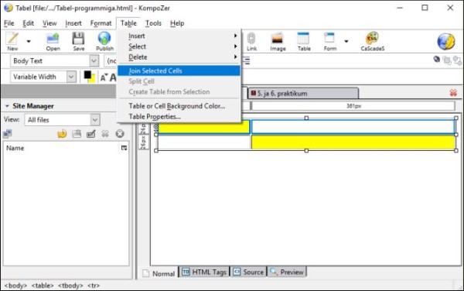Click the Image insert toolbar icon
Screen dimensions: 464x291
[x=278, y=39]
